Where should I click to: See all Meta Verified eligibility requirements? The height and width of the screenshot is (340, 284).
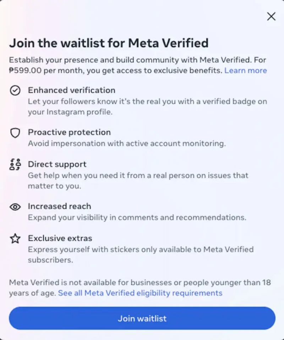[x=140, y=293]
